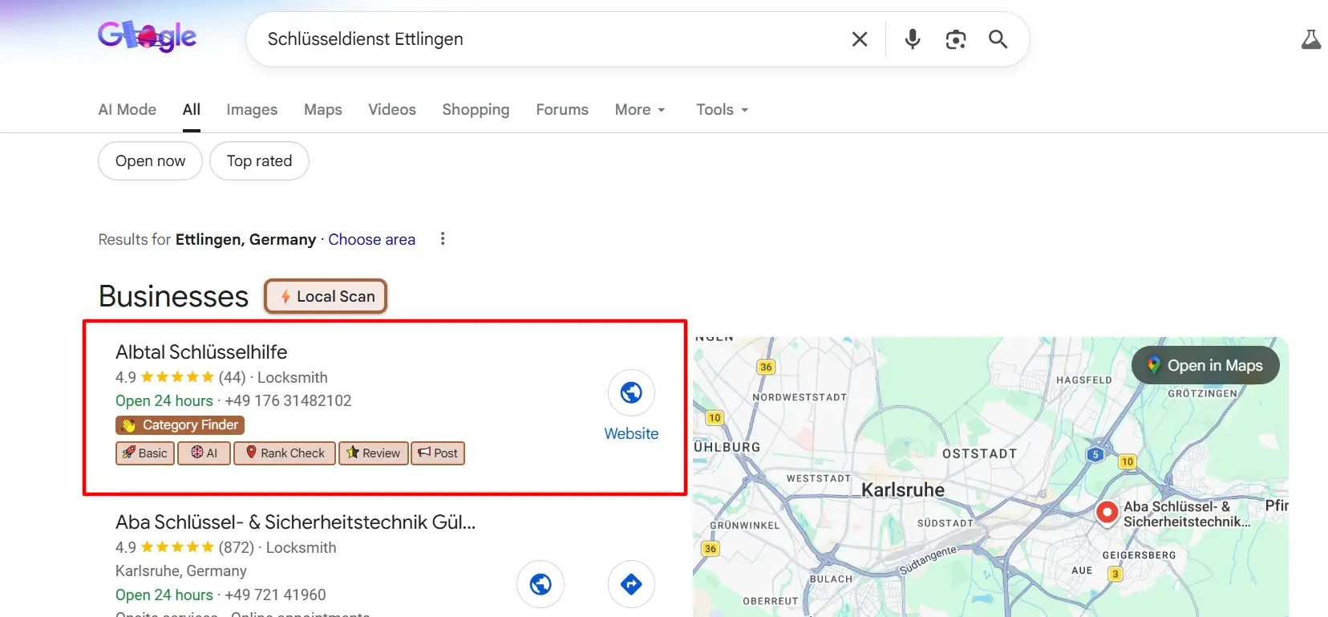Get directions to Aba Schlüssel- & Sicherheitstechnik
Screen dimensions: 1328x617
(x=631, y=584)
